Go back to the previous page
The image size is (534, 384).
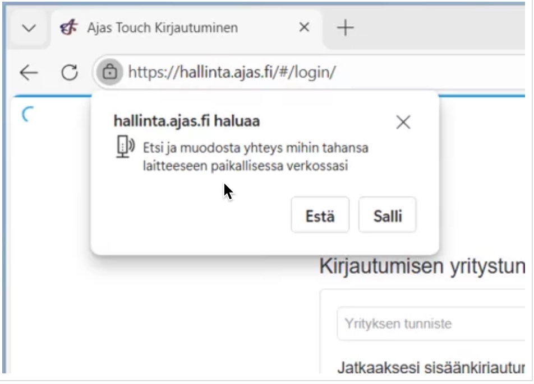29,72
